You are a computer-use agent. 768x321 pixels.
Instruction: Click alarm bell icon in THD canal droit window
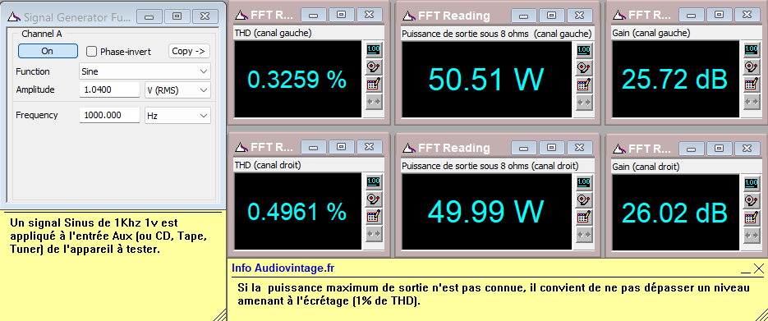[x=374, y=199]
